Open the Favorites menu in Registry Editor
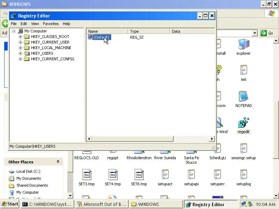The image size is (279, 209). coord(51,24)
